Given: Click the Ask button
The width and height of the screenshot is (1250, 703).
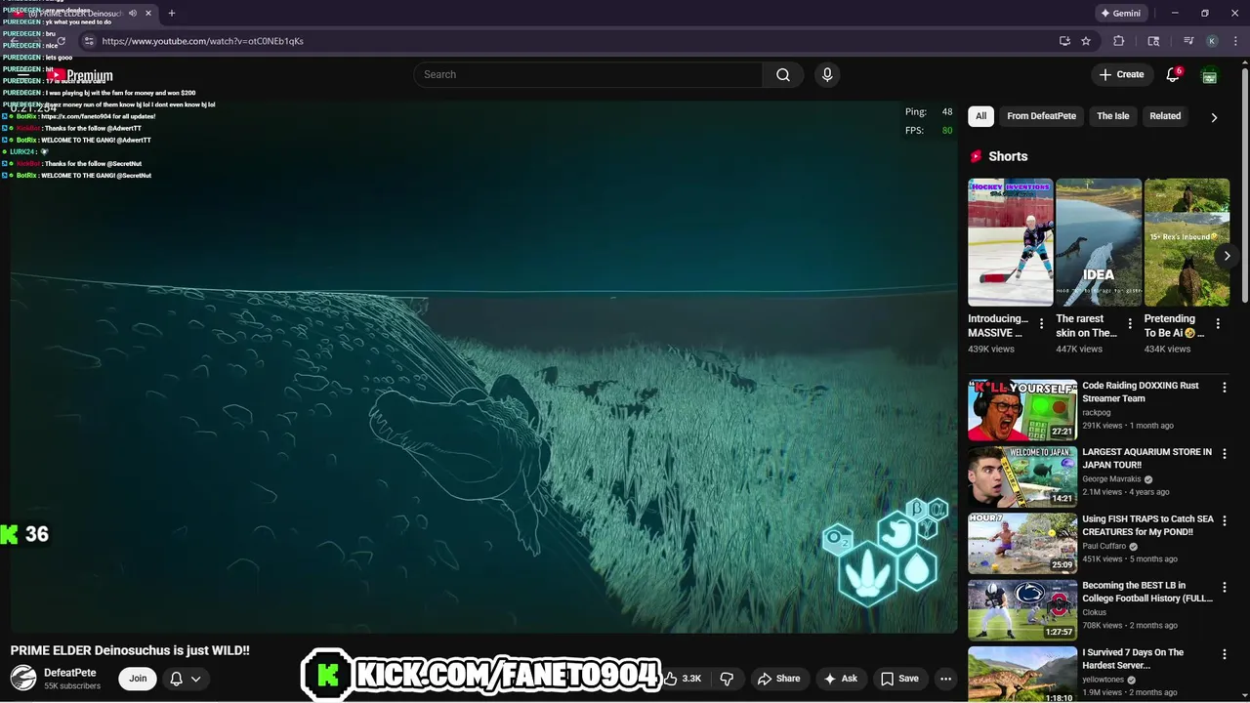Looking at the screenshot, I should (841, 679).
